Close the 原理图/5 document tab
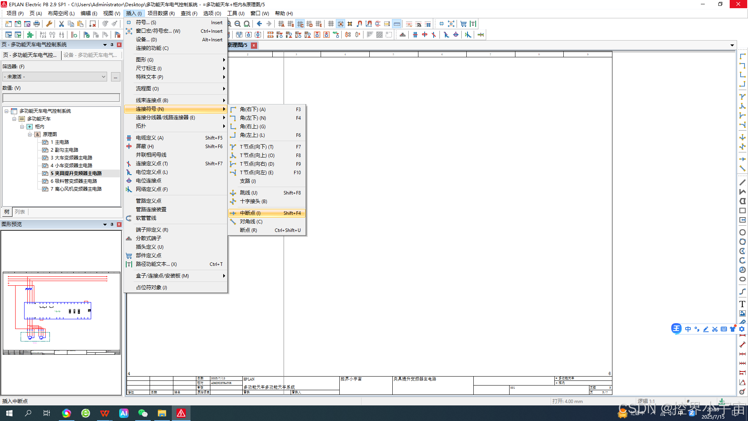Viewport: 748px width, 421px height. pyautogui.click(x=254, y=45)
